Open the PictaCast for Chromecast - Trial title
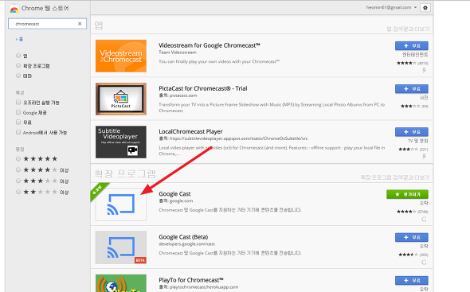Image resolution: width=470 pixels, height=292 pixels. tap(203, 88)
